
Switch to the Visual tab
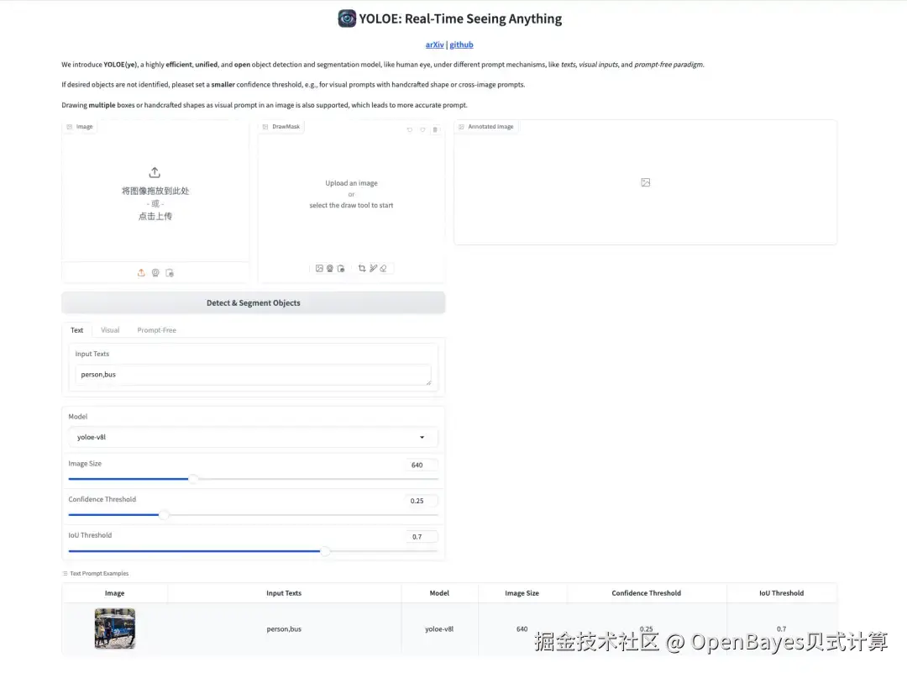tap(110, 330)
